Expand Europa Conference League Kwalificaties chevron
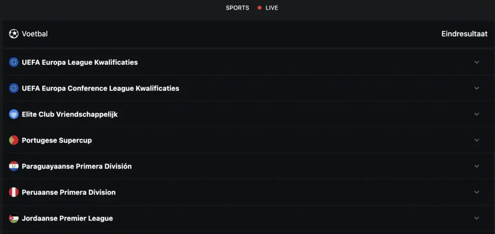Screen dimensions: 495x234 (477, 88)
